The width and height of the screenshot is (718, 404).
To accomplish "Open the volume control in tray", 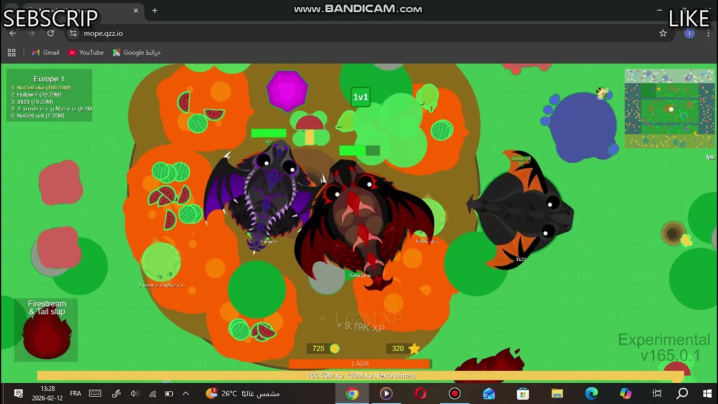I will pos(135,393).
